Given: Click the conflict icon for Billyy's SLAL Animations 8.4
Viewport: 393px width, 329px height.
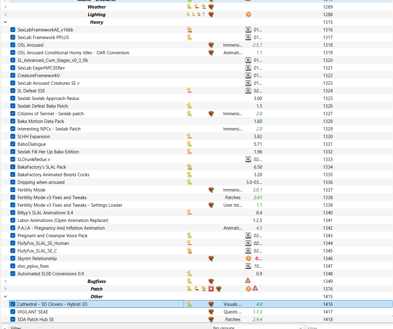Looking at the screenshot, I should click(189, 213).
